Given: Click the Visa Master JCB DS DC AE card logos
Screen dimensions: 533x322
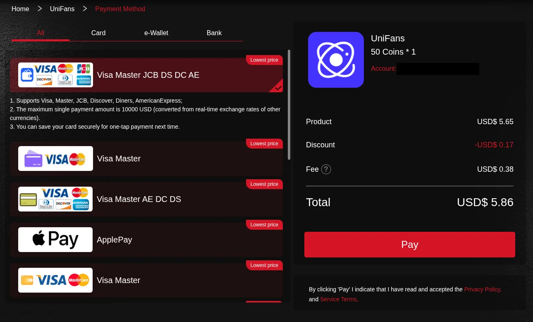Looking at the screenshot, I should click(55, 75).
